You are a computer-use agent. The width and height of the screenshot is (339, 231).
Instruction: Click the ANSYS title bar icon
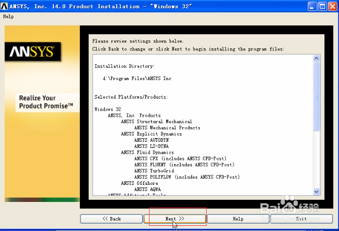point(4,6)
